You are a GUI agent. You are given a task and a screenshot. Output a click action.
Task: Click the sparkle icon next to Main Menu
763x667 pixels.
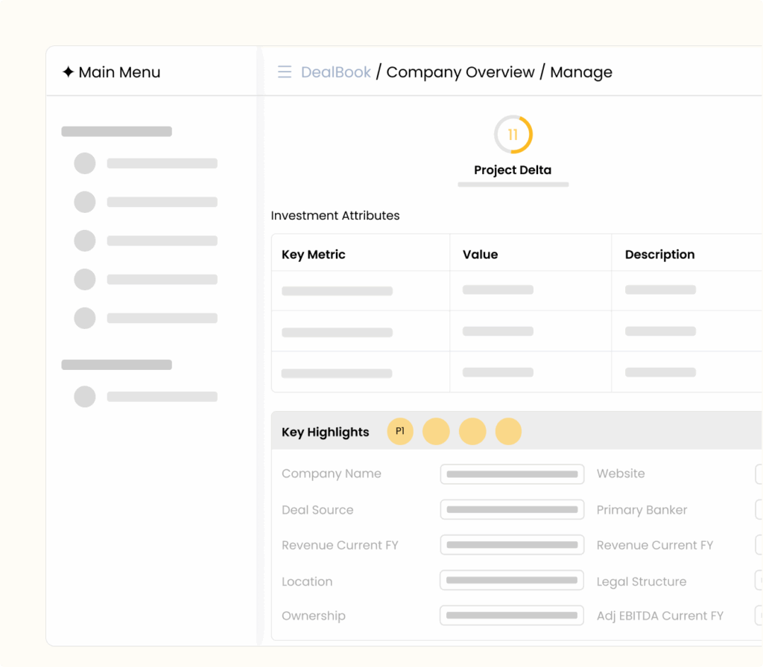pyautogui.click(x=68, y=72)
